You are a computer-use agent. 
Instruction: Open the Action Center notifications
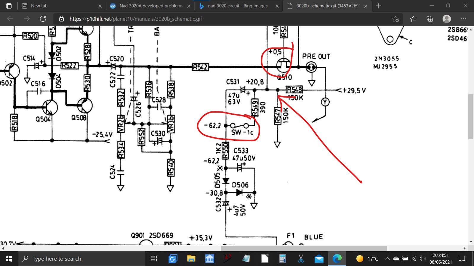pos(462,259)
